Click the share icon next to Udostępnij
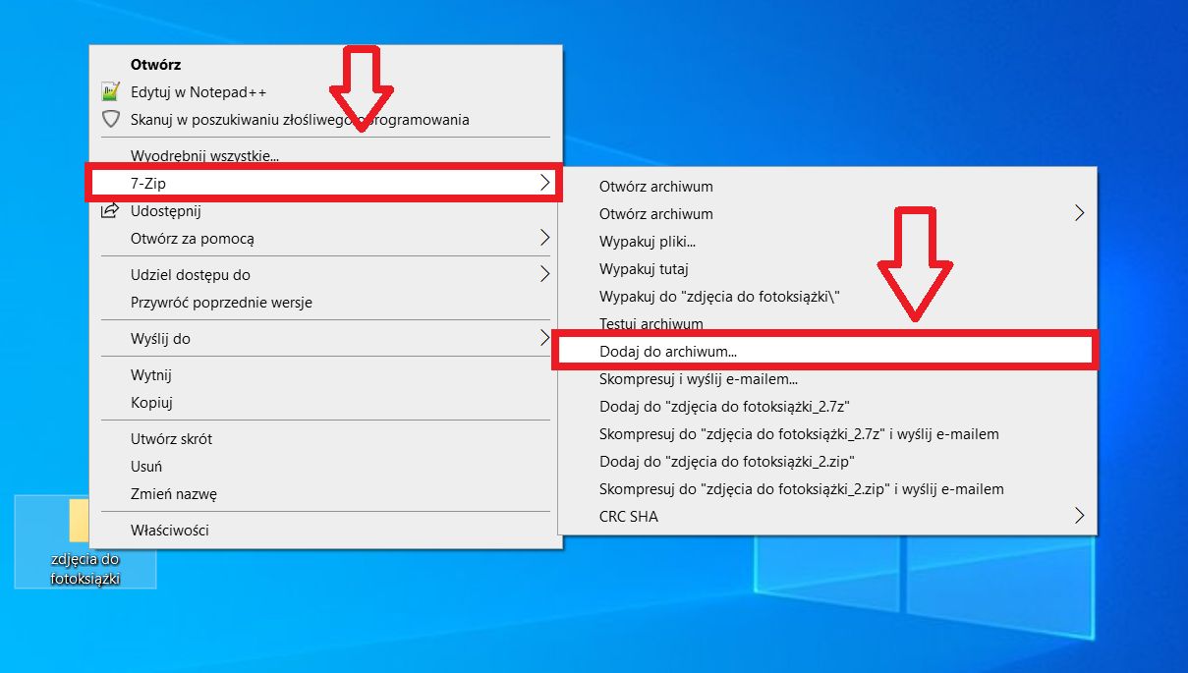Screen dimensions: 1188x673 tap(110, 209)
